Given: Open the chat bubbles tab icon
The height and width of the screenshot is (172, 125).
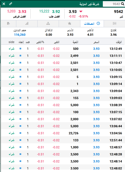Looking at the screenshot, I should click(8, 23).
